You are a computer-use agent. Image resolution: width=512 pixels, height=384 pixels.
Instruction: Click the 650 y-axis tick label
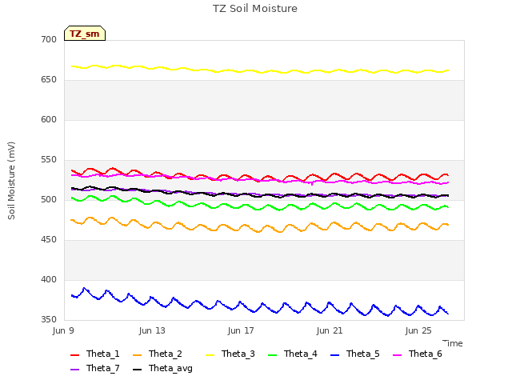pyautogui.click(x=49, y=80)
